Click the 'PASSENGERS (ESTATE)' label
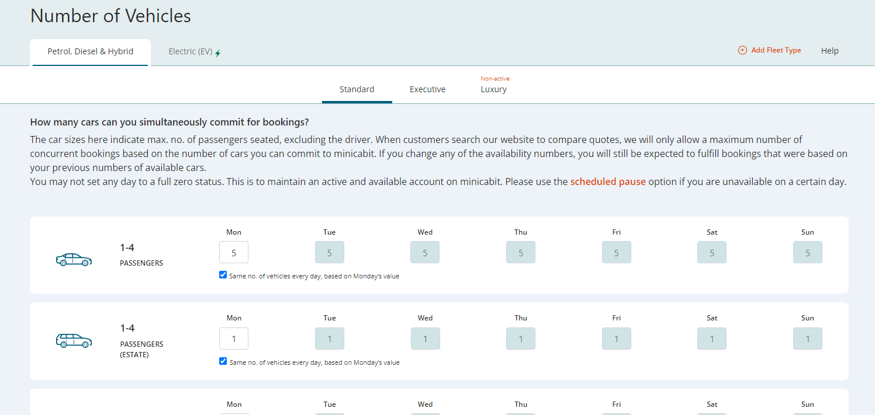The image size is (875, 415). tap(141, 349)
